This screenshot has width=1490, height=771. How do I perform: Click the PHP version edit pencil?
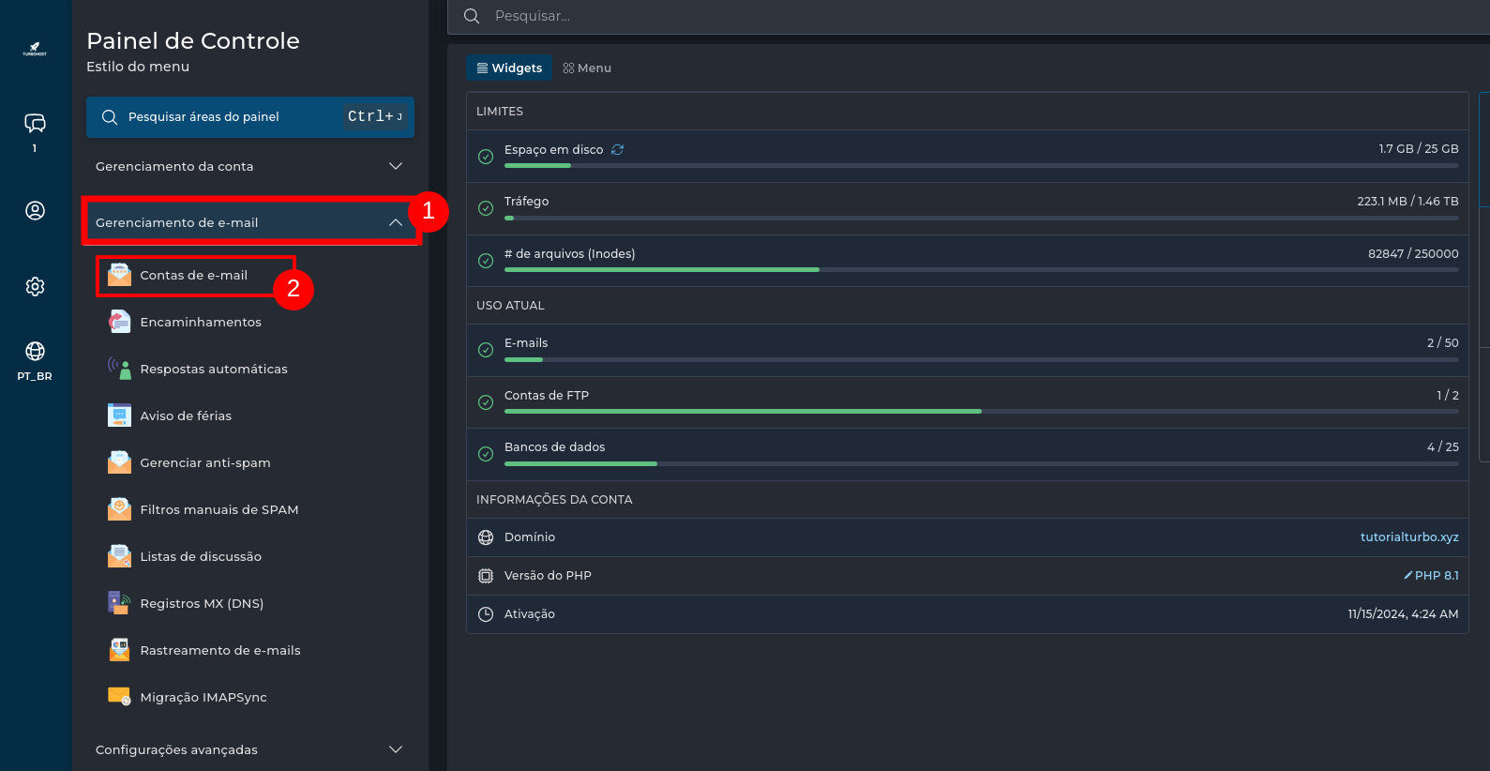point(1407,576)
